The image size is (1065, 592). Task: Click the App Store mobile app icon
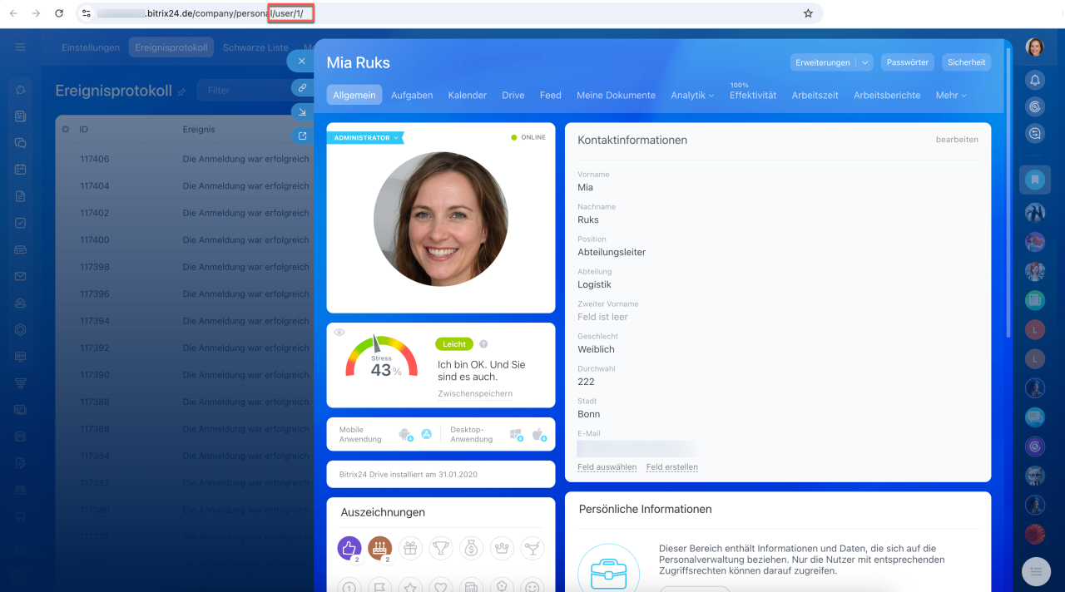coord(427,434)
